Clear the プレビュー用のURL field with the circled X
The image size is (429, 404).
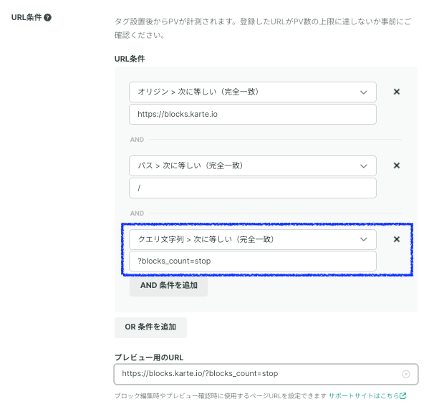(406, 374)
